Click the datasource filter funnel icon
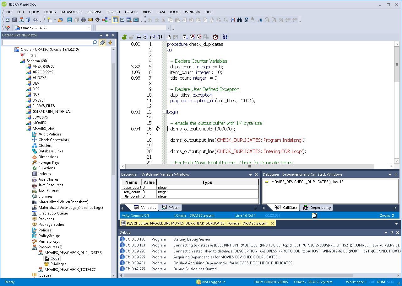The image size is (402, 286). coord(8,28)
